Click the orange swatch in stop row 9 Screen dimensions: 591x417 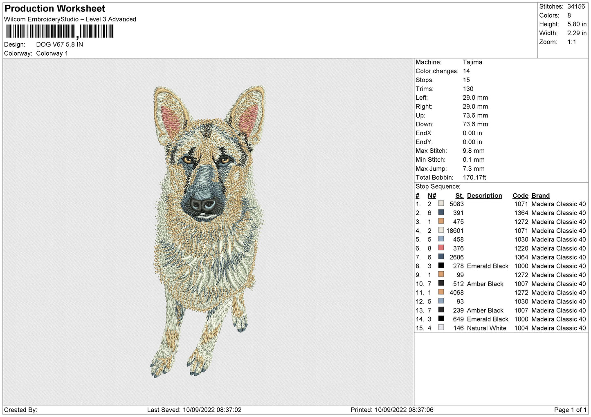tap(441, 274)
